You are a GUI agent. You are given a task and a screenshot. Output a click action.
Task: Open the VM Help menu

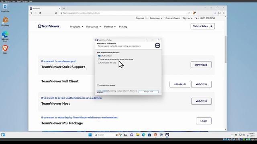click(31, 1)
